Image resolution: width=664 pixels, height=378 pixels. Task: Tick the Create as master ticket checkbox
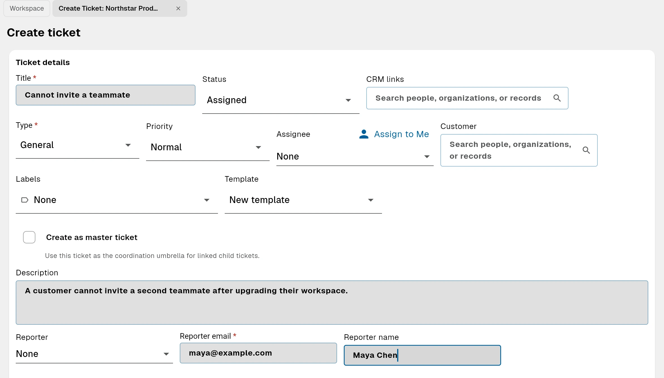pos(29,237)
